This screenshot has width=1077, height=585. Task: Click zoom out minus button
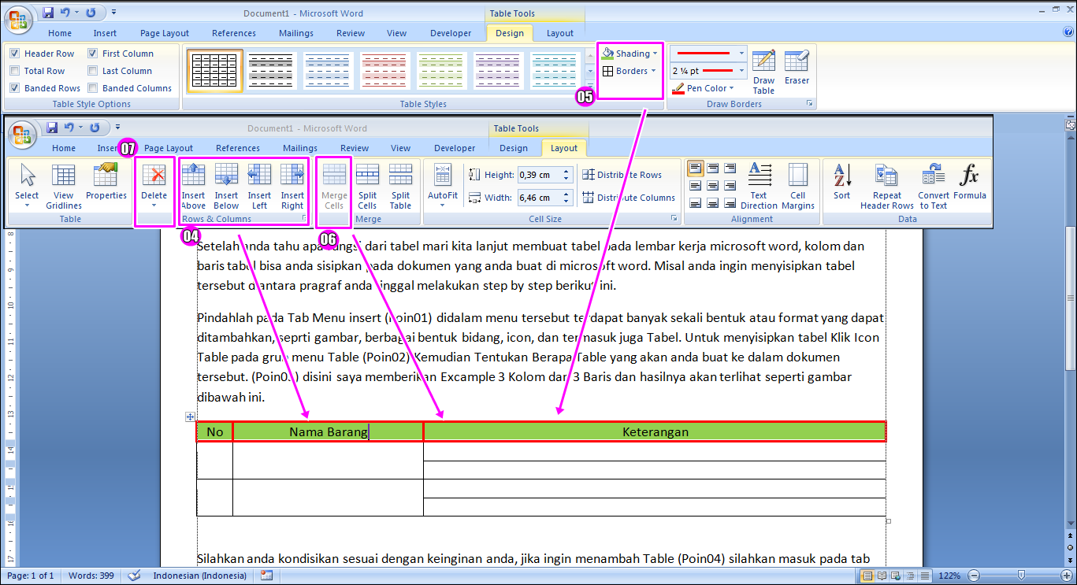click(x=974, y=576)
